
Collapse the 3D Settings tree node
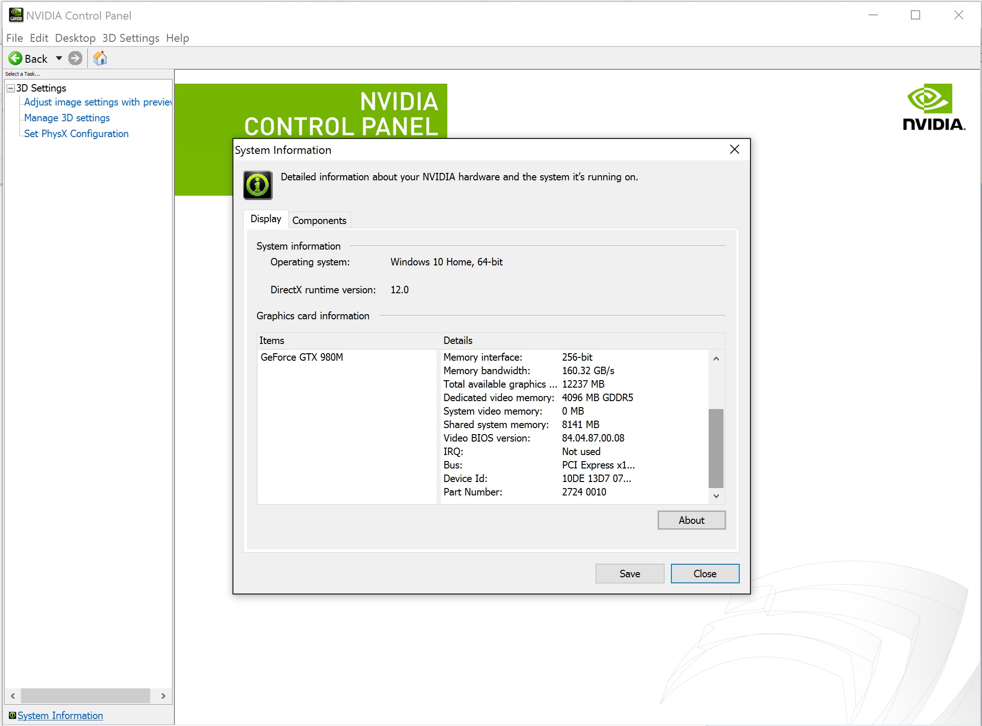coord(11,88)
